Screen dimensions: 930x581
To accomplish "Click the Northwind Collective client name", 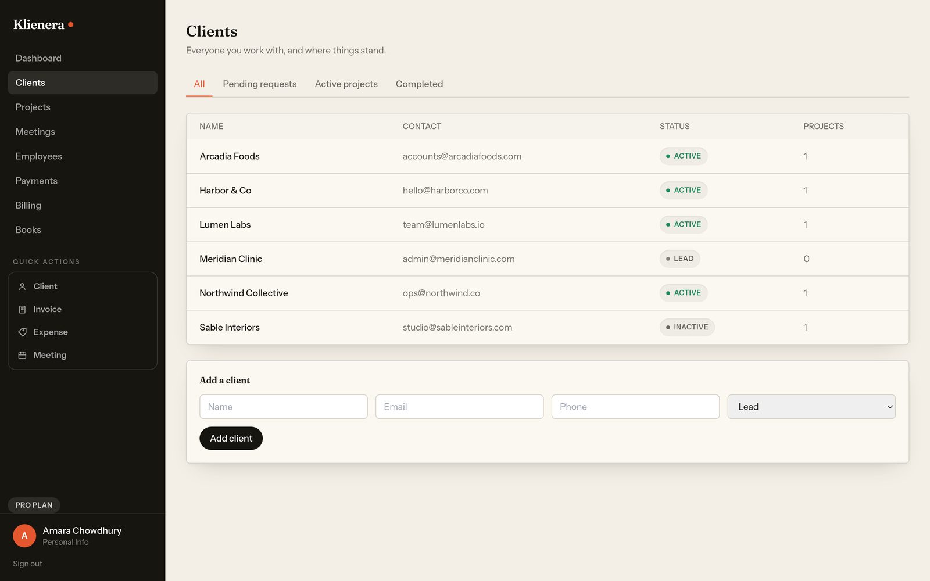I will coord(244,293).
